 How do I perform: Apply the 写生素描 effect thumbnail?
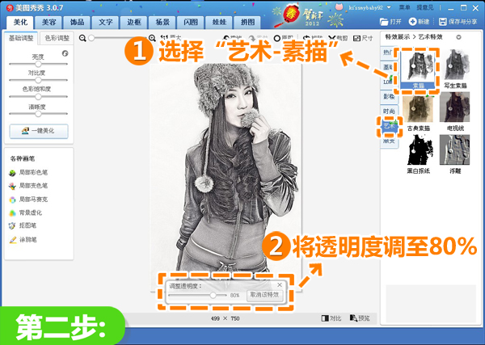pyautogui.click(x=455, y=65)
